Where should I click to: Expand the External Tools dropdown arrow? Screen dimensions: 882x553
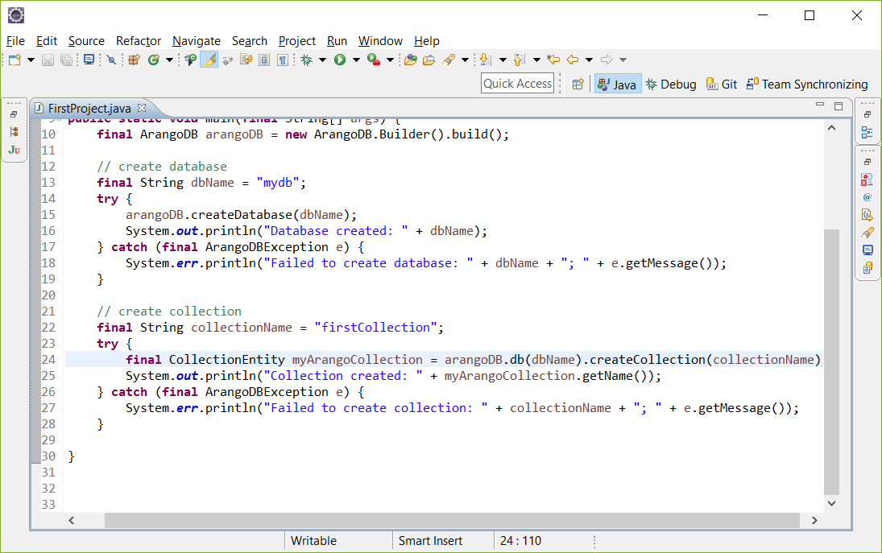pos(390,60)
